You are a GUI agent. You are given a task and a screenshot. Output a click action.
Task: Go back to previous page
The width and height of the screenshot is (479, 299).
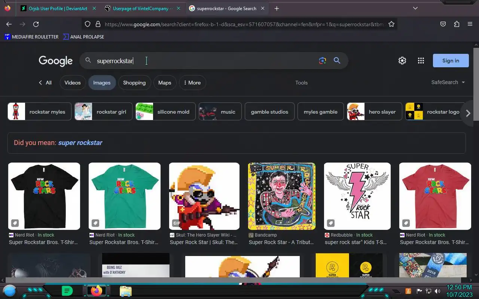[x=9, y=24]
